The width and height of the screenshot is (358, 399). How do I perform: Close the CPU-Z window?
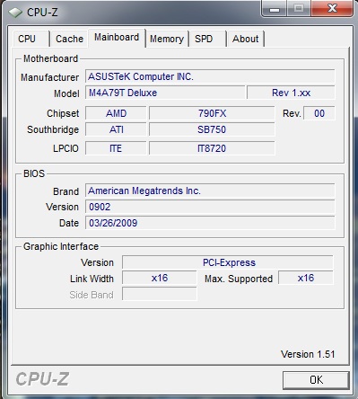pyautogui.click(x=332, y=9)
